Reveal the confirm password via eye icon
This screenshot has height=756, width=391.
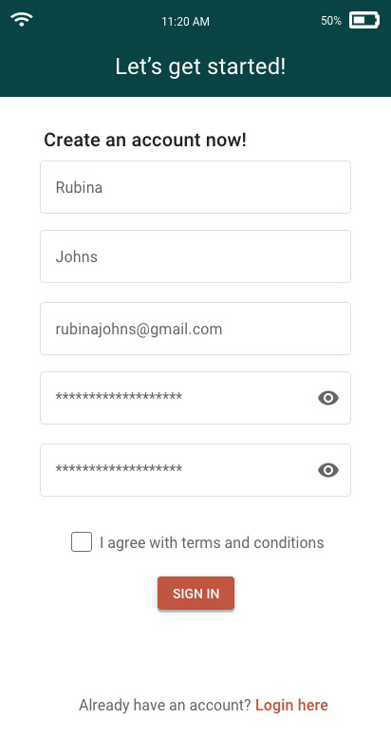[x=328, y=470]
